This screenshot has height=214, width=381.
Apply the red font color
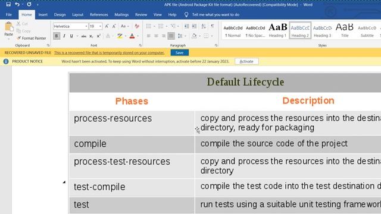(132, 36)
